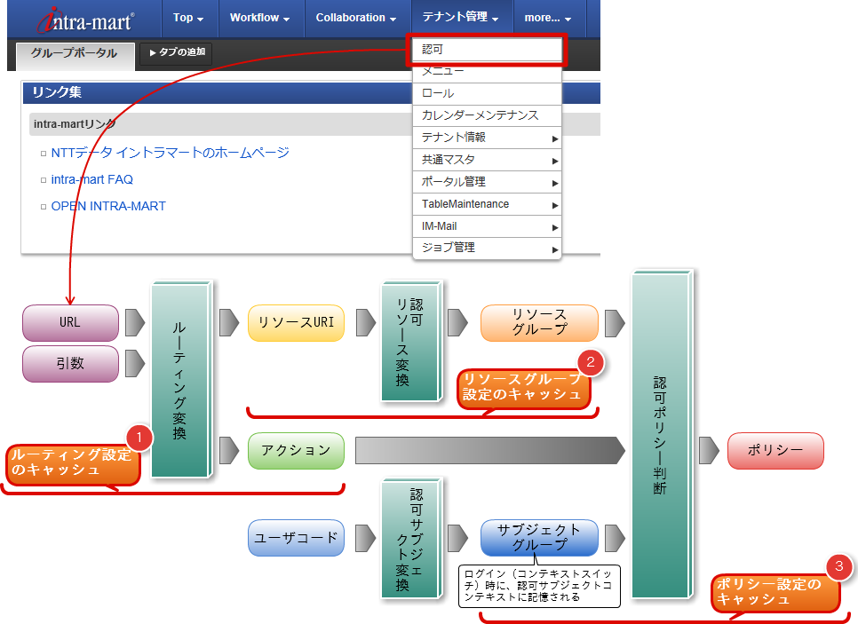Expand the ジョブ管理 submenu
858x624 pixels.
click(x=487, y=248)
